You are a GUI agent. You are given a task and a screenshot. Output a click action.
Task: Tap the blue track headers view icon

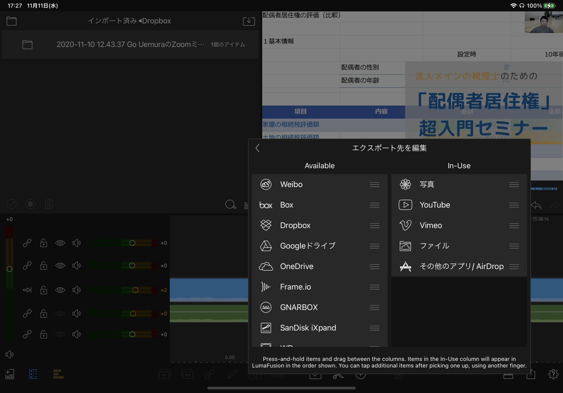pos(33,374)
